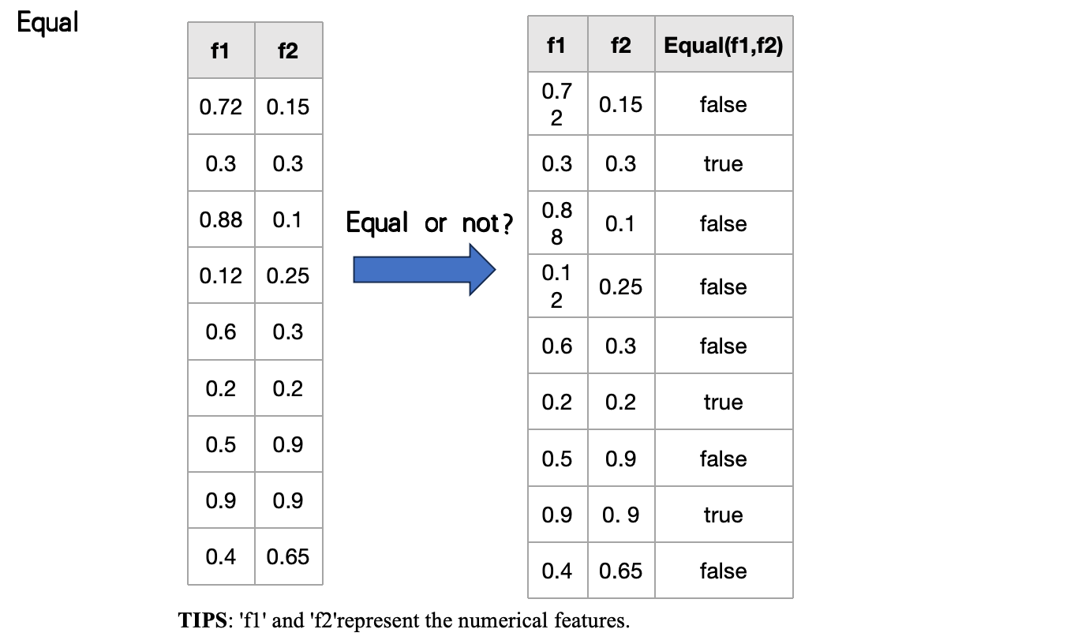
Task: Select the "Equal or not?" label
Action: [x=430, y=224]
